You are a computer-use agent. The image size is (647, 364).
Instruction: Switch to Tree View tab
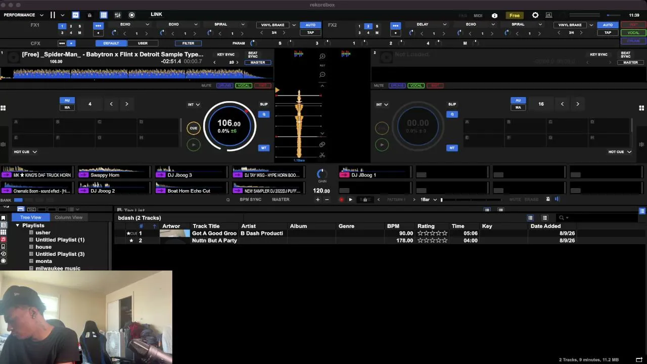(x=31, y=217)
